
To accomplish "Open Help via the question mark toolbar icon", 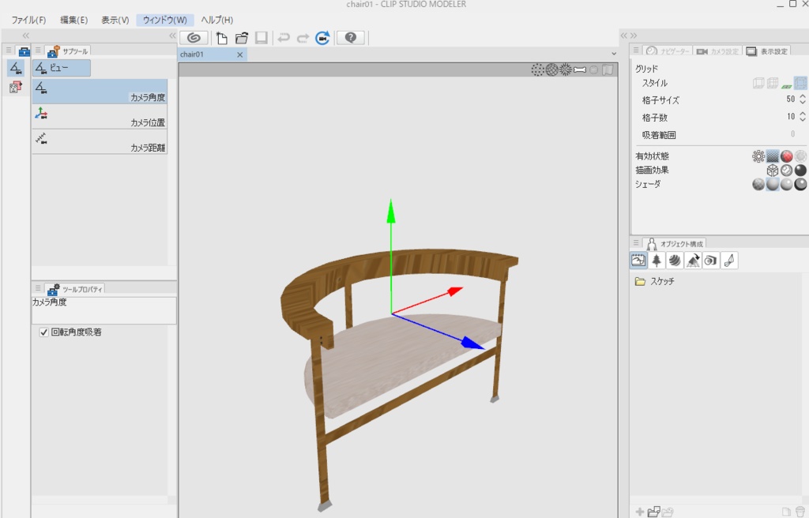I will pyautogui.click(x=350, y=37).
